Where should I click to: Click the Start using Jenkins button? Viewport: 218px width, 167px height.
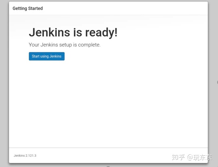[x=46, y=56]
